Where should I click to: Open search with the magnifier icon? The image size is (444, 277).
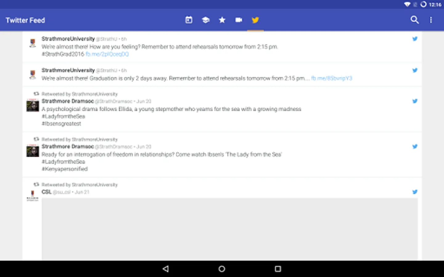415,20
